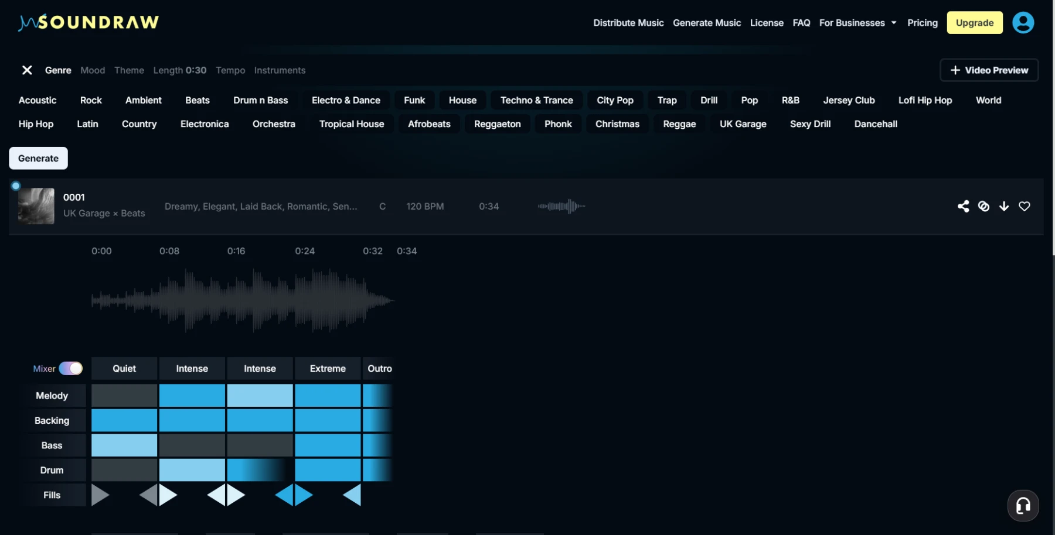Favorite the track with the heart icon
The image size is (1055, 535).
point(1025,206)
